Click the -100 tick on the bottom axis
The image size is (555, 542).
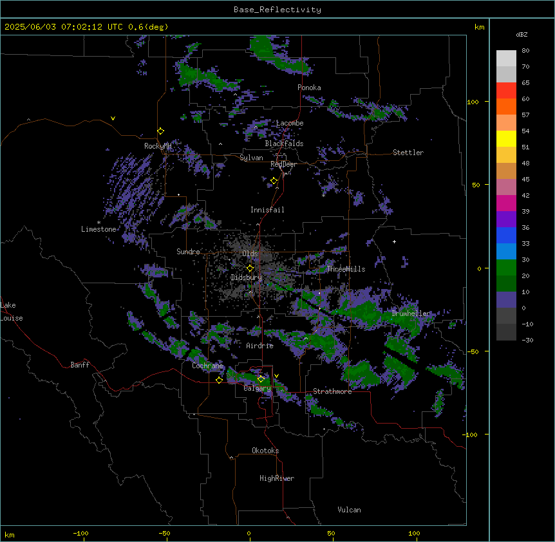pos(80,533)
